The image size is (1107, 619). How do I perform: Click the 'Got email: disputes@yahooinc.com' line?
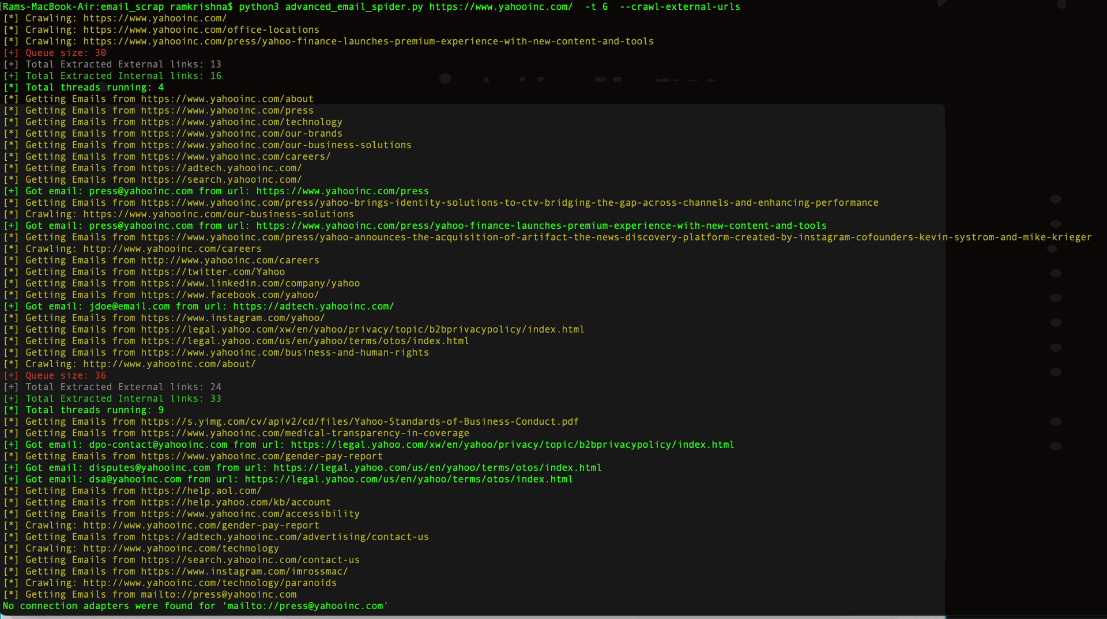tap(303, 468)
